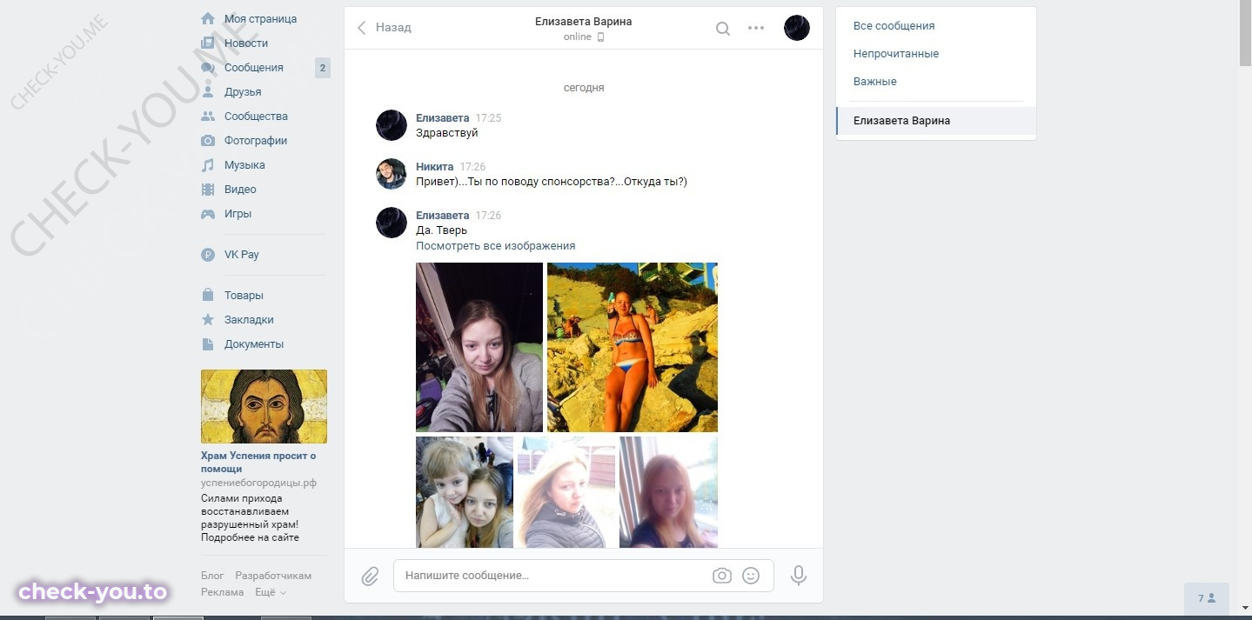The image size is (1252, 620).
Task: Open the Друзья menu item
Action: point(243,91)
